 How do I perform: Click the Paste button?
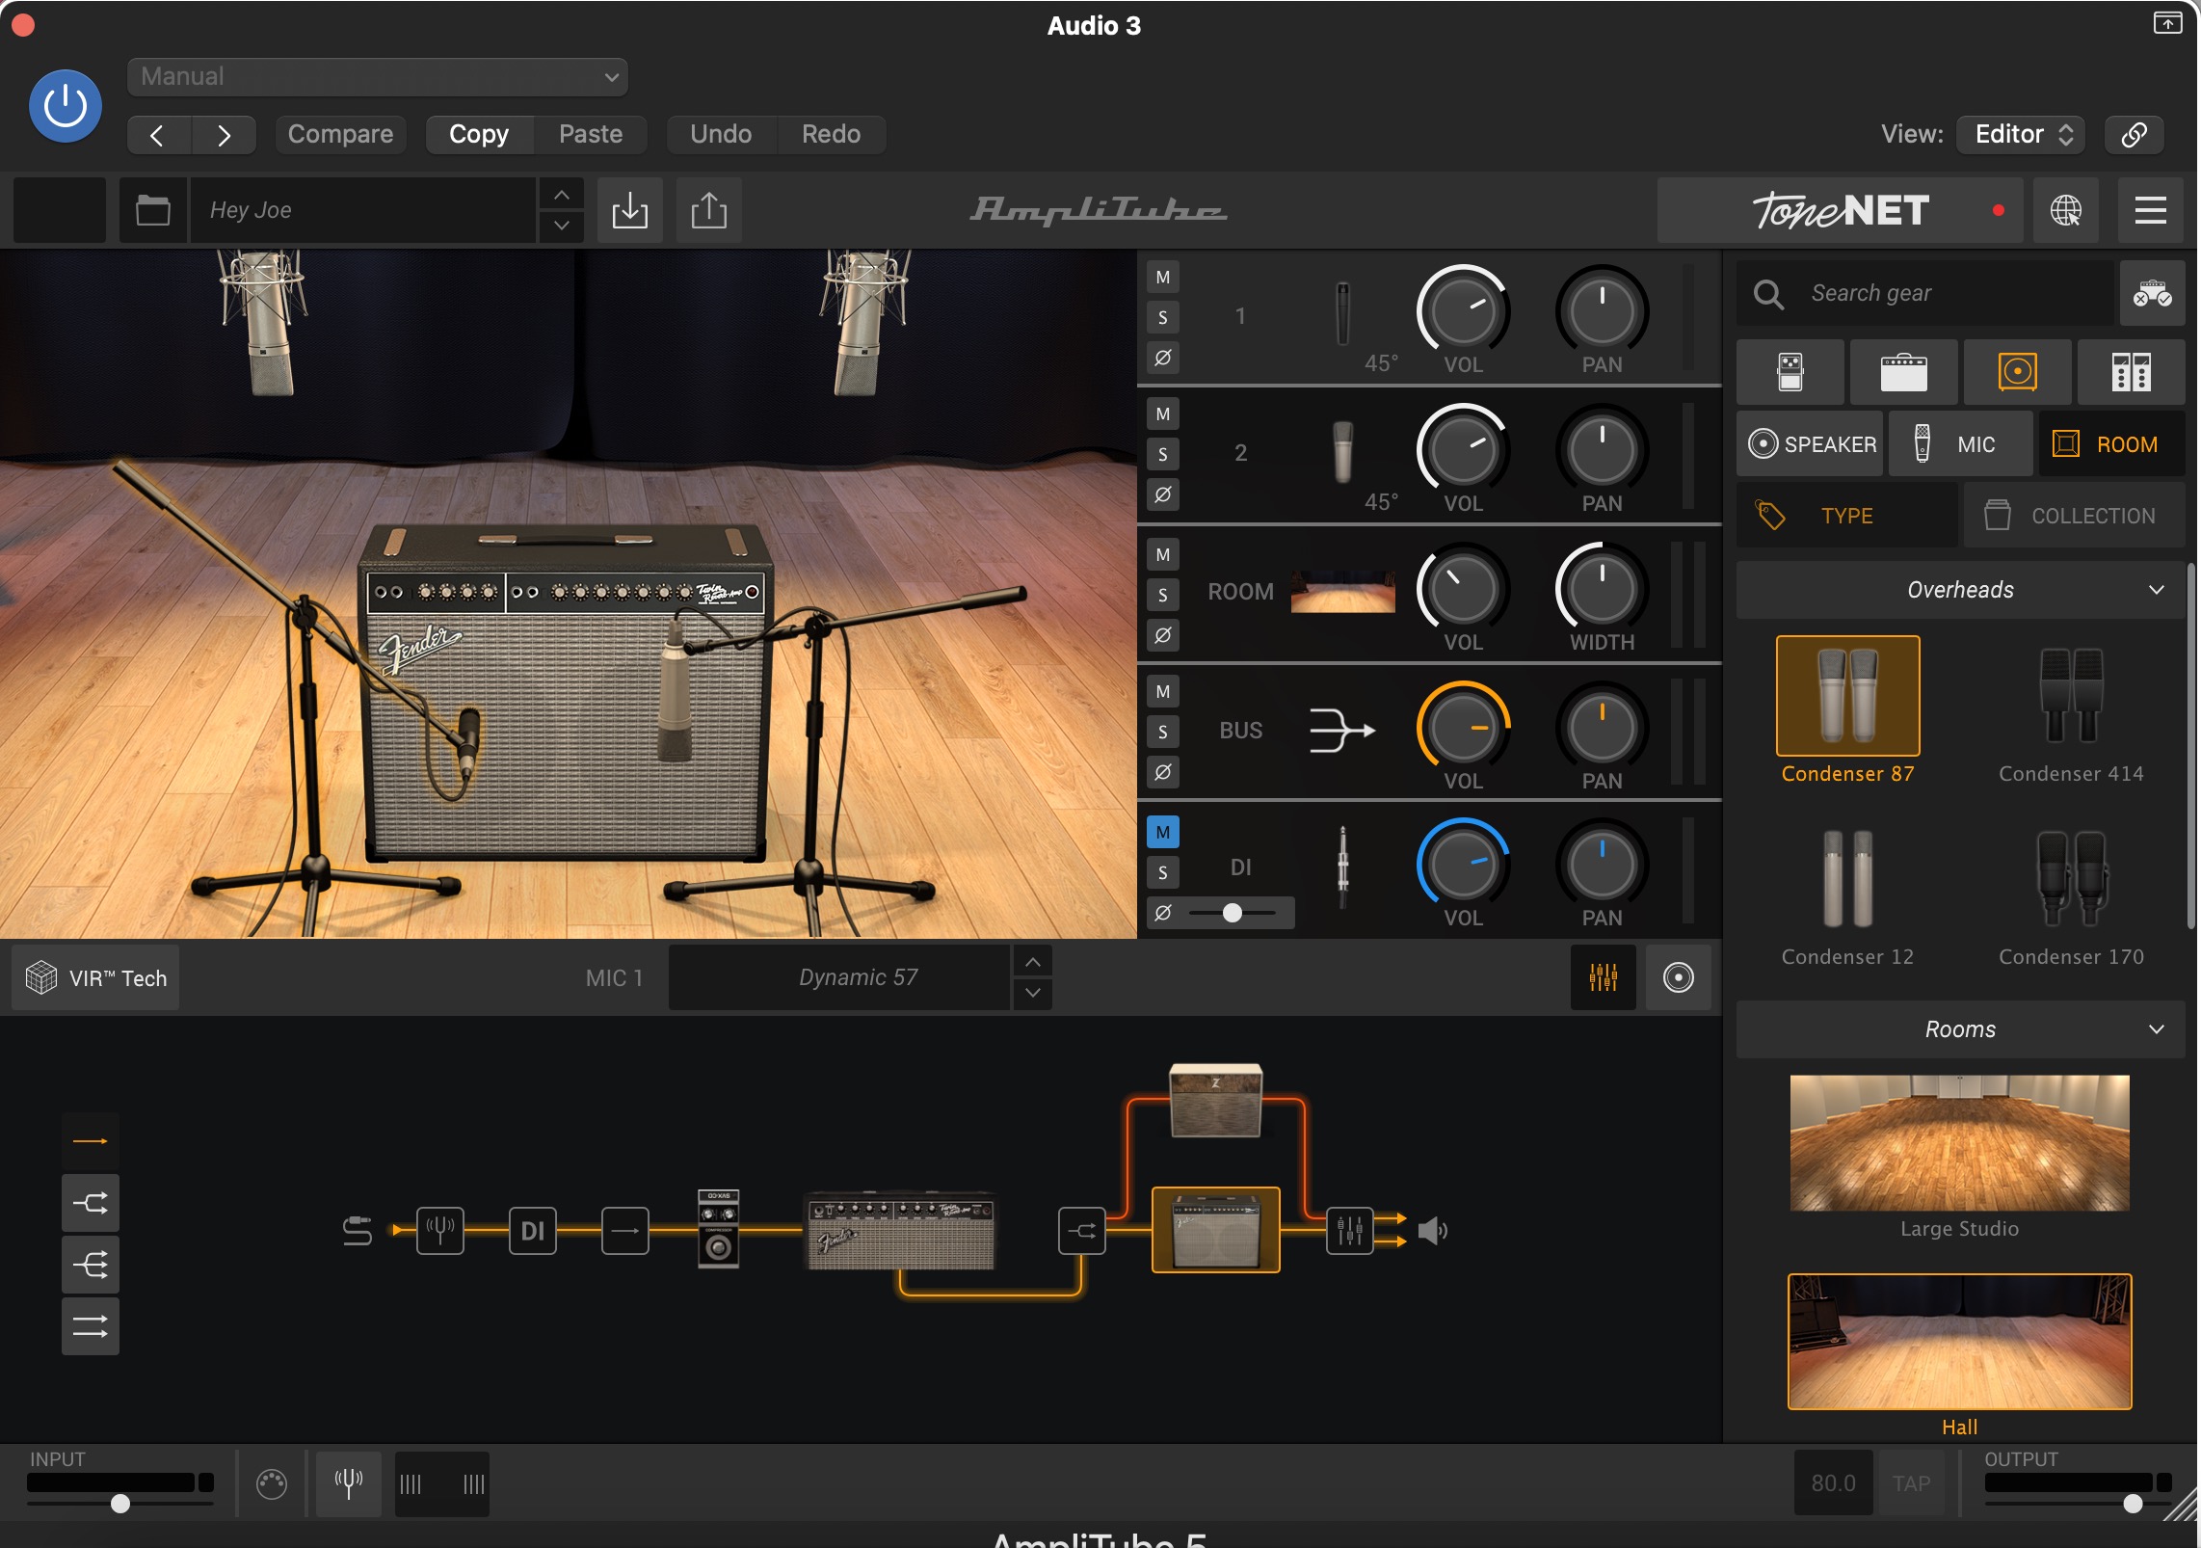tap(591, 134)
